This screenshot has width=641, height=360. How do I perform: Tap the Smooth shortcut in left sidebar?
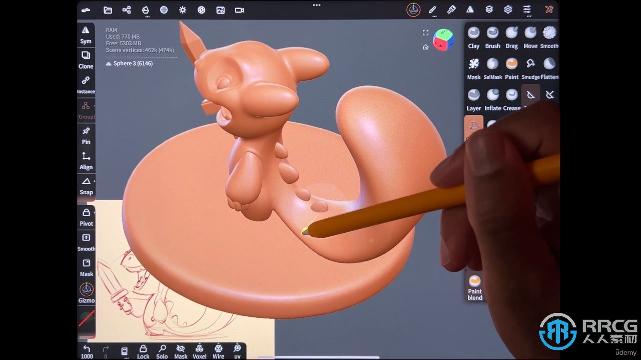click(x=86, y=242)
